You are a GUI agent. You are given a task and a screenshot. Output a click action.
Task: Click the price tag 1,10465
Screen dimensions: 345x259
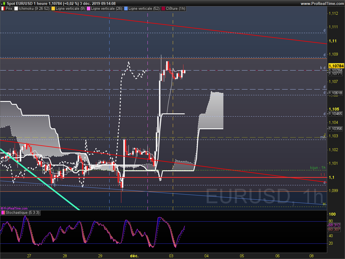[x=335, y=114]
